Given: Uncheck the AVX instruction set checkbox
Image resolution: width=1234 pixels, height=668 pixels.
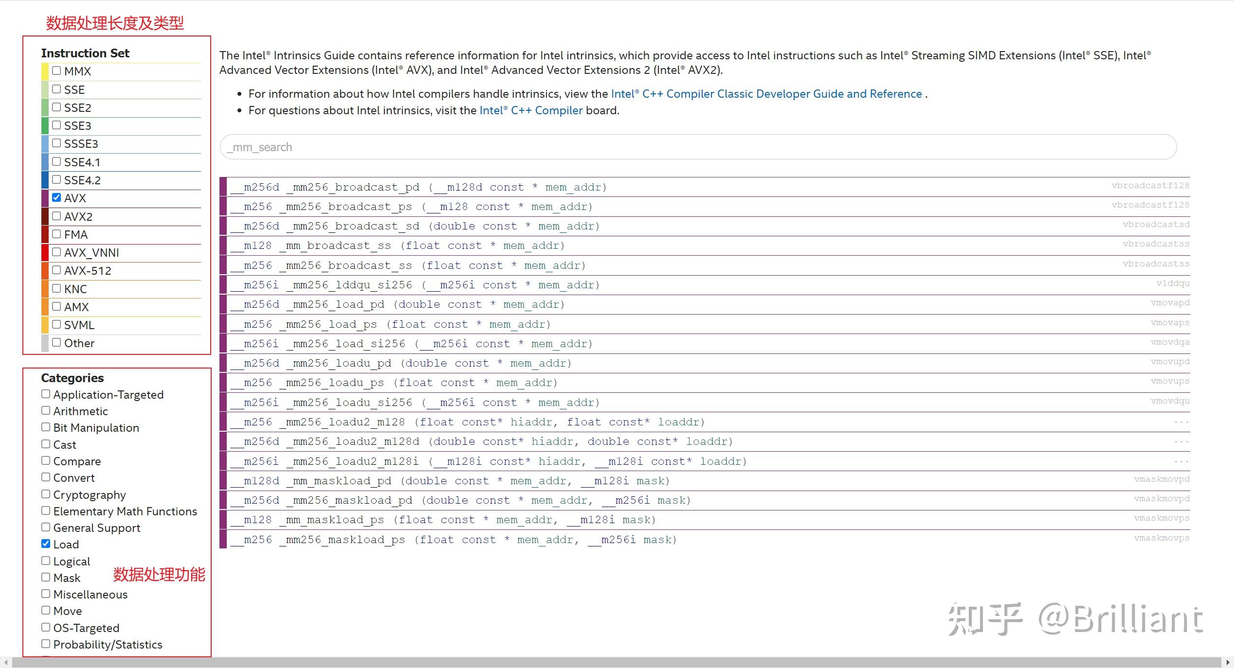Looking at the screenshot, I should 56,197.
